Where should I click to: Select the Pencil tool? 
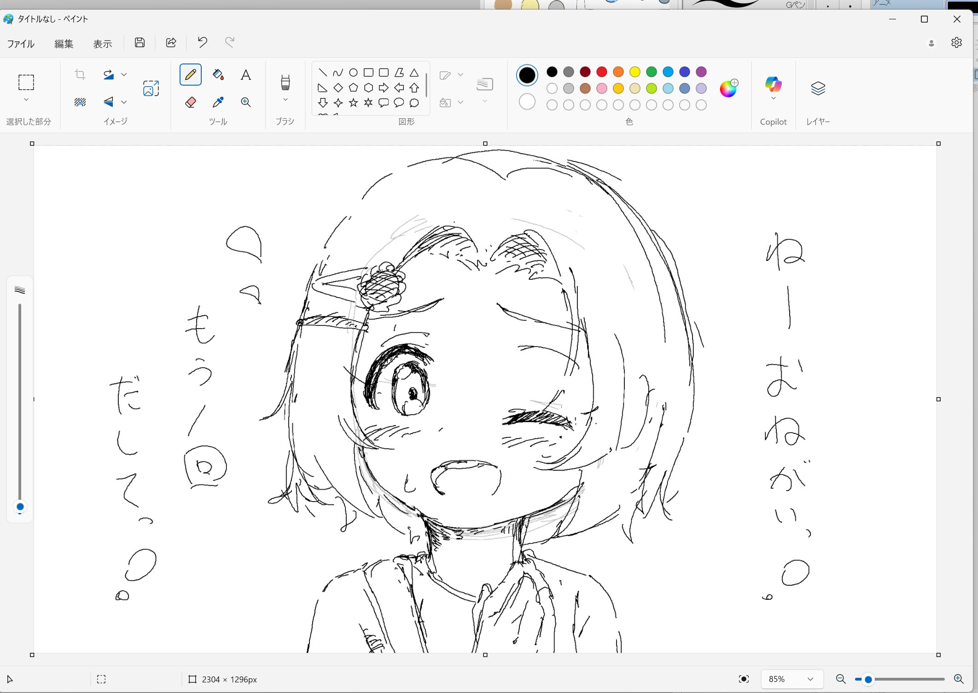(190, 75)
